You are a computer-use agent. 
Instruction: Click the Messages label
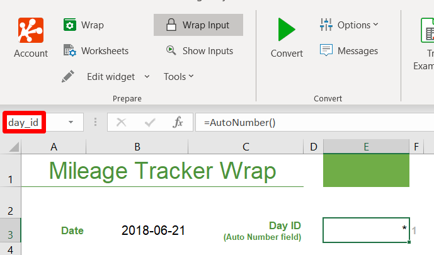[x=358, y=51]
